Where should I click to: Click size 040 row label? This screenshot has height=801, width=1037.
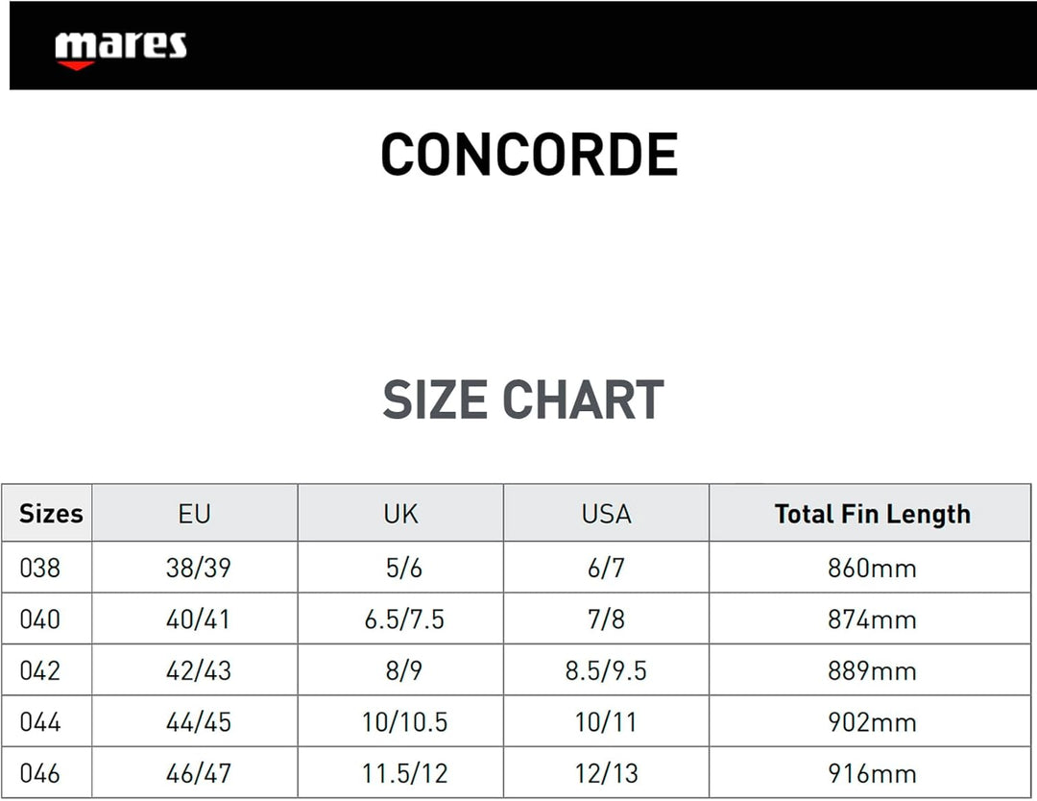pos(39,619)
